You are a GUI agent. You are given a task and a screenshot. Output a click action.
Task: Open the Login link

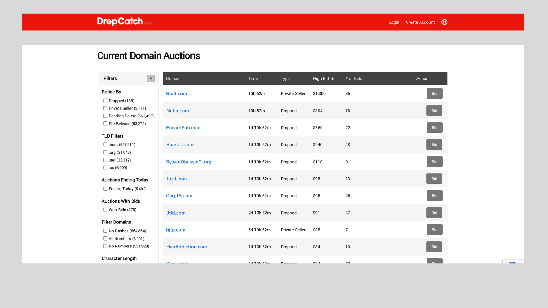click(394, 22)
